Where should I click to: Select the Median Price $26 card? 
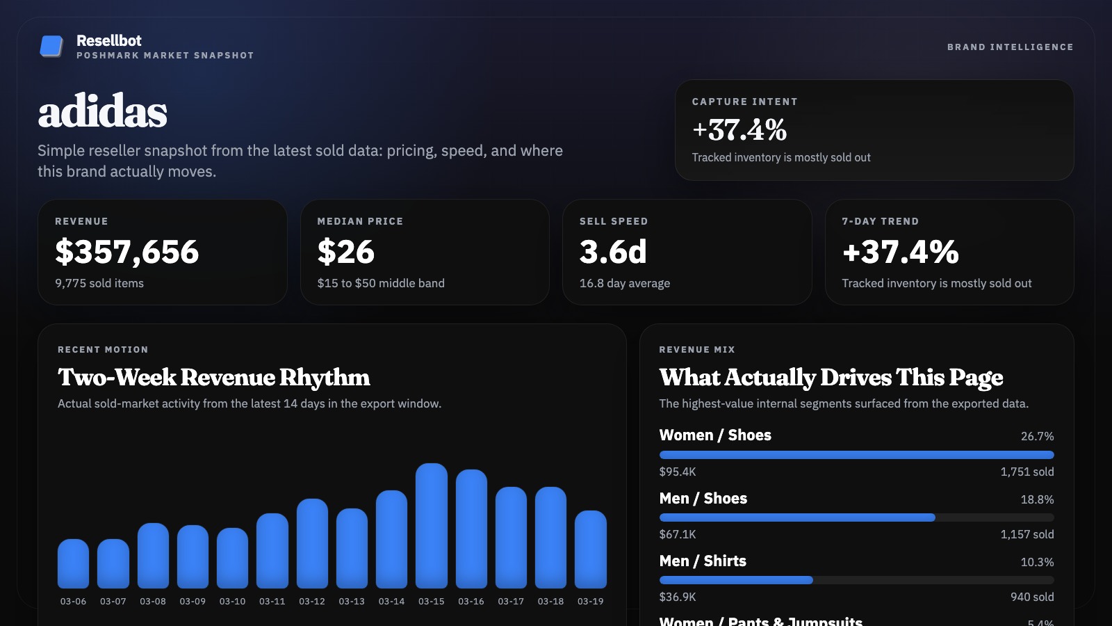pos(425,252)
